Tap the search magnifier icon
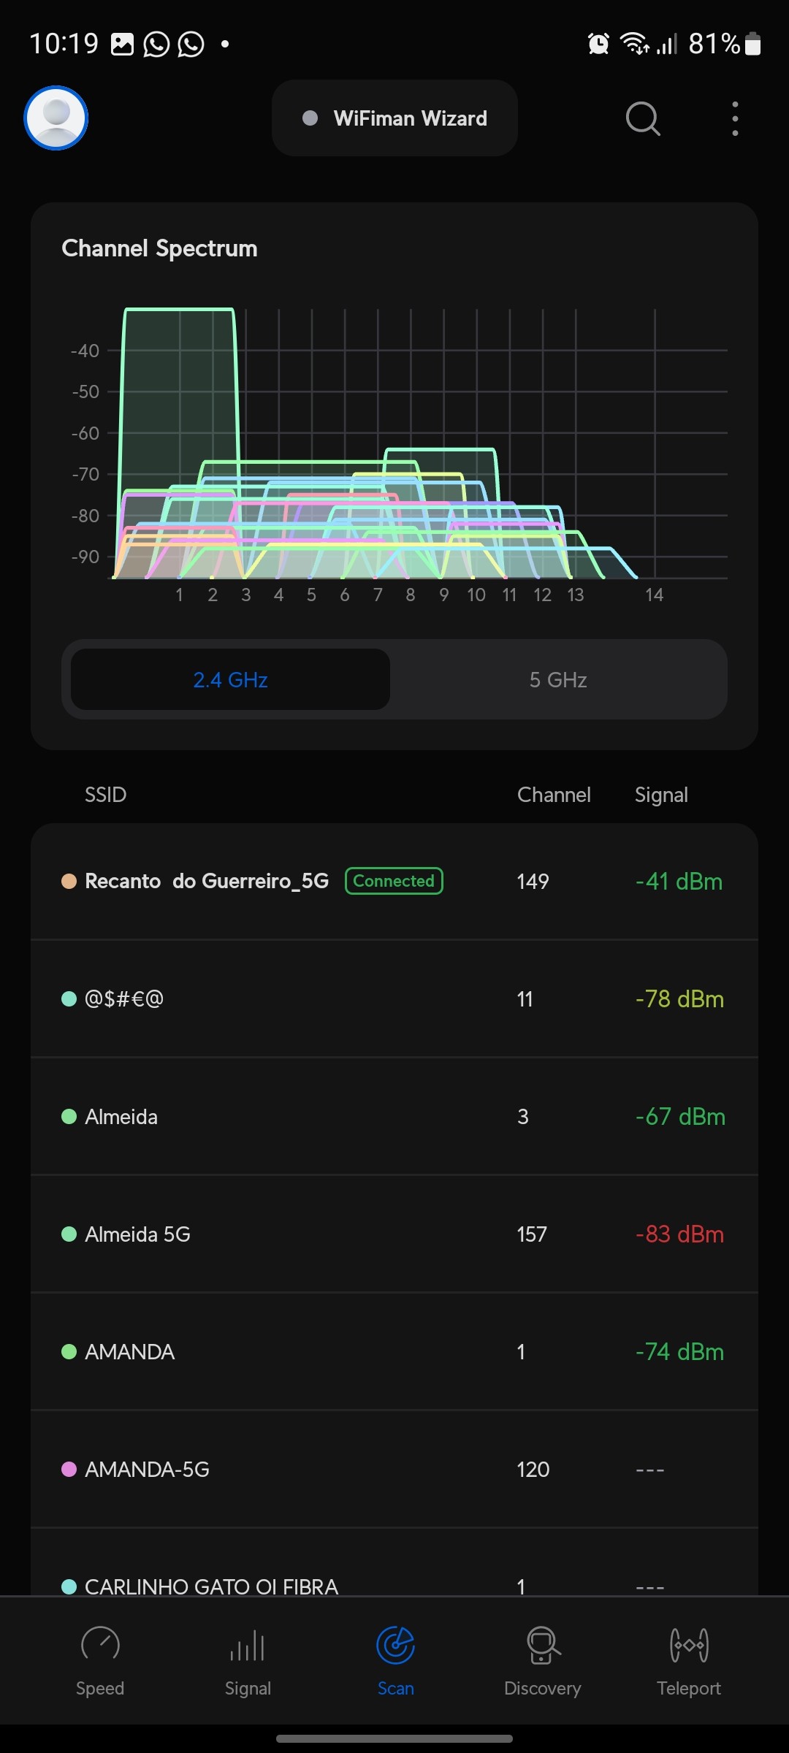This screenshot has width=789, height=1753. pyautogui.click(x=643, y=118)
